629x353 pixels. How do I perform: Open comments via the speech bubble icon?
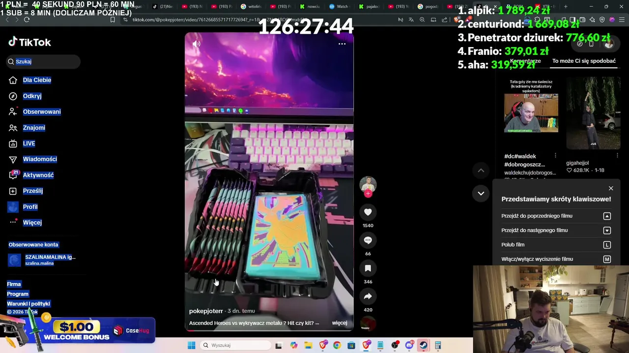[368, 240]
